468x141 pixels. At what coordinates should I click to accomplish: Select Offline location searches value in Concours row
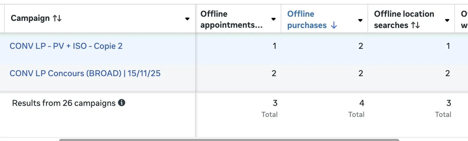[x=448, y=73]
